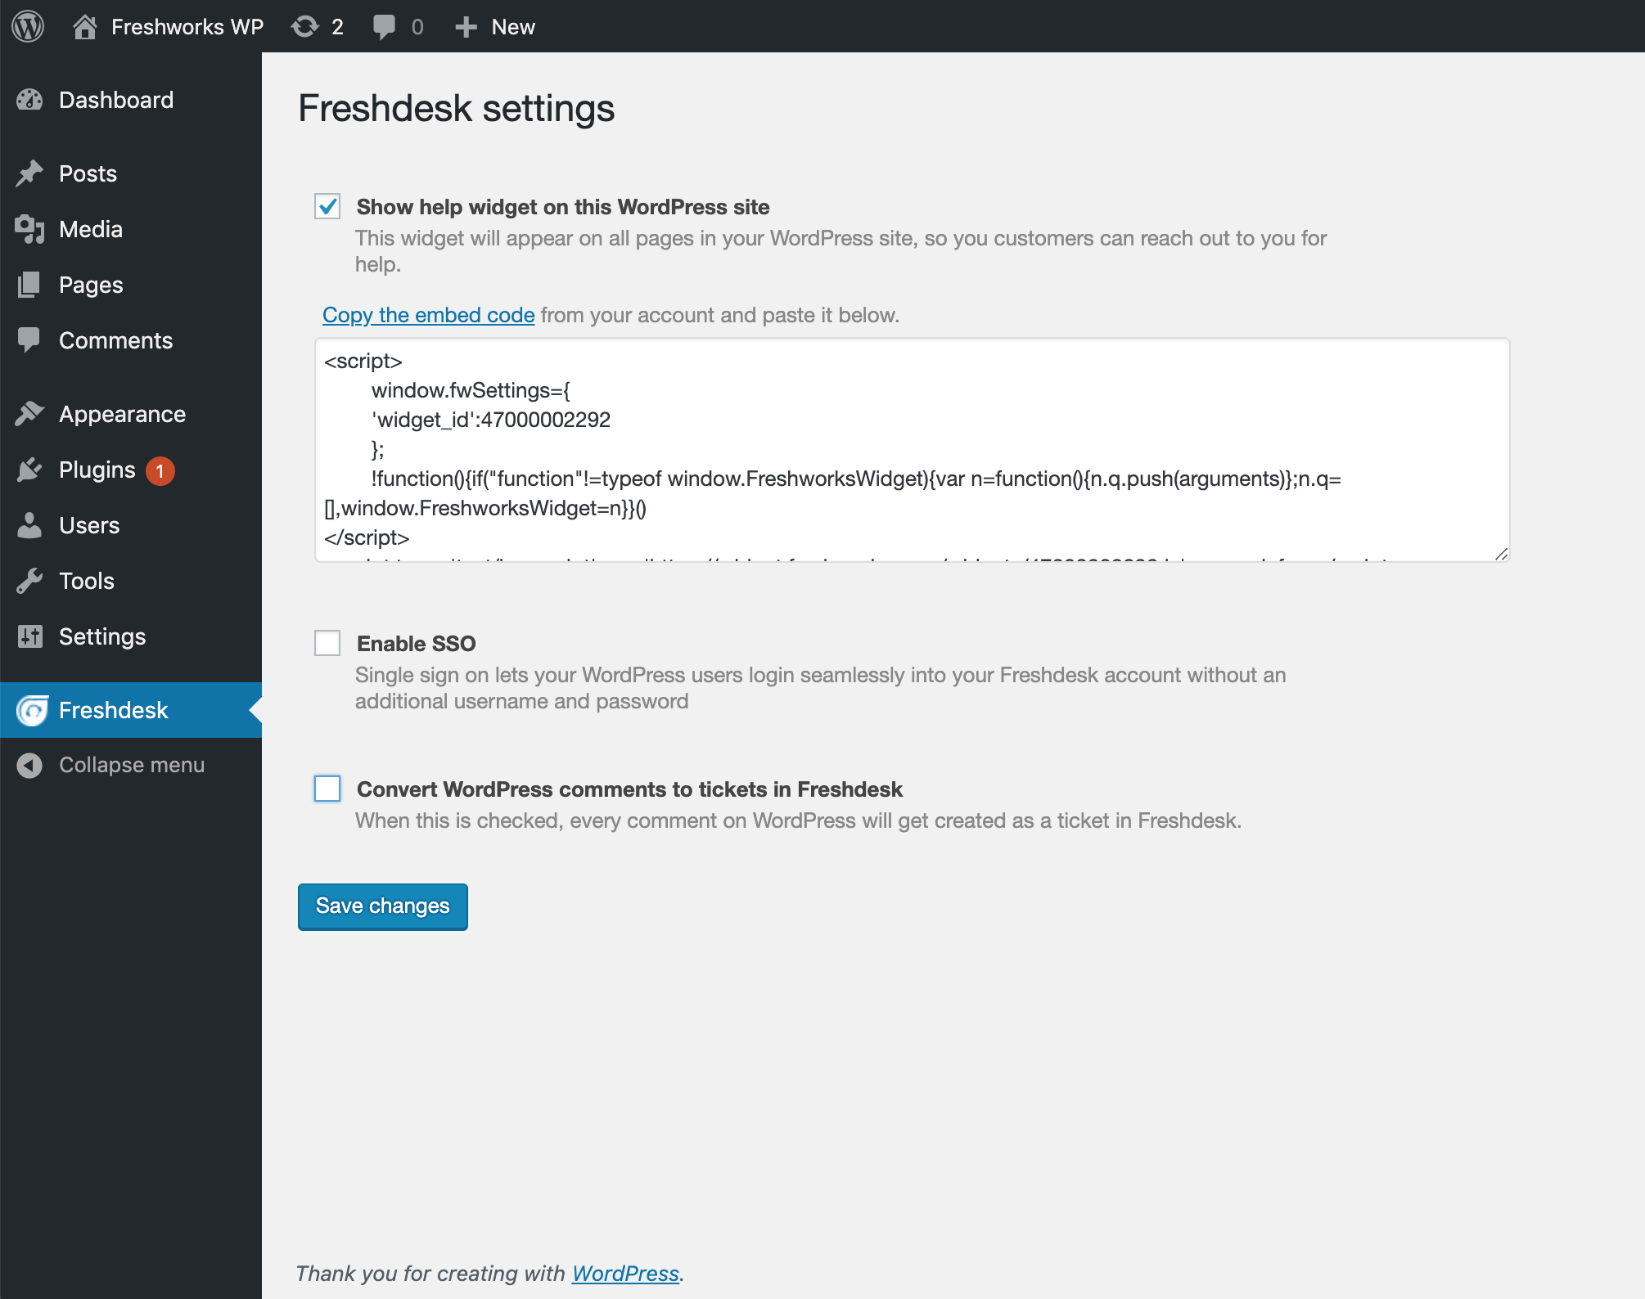Click the Tools wrench icon
The width and height of the screenshot is (1645, 1299).
(x=29, y=581)
